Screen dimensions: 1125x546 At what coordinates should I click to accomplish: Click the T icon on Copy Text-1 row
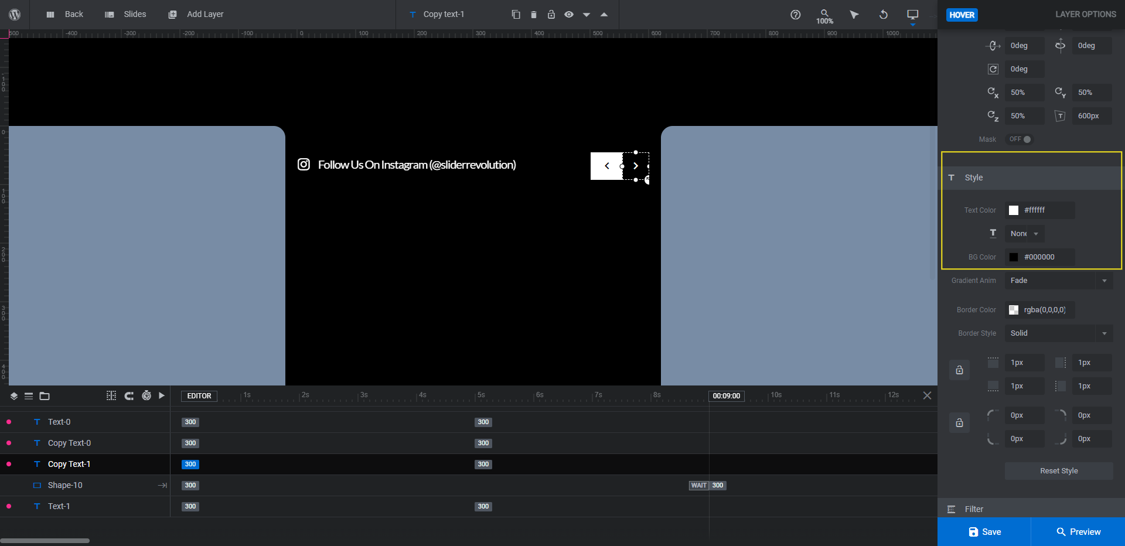click(x=37, y=464)
